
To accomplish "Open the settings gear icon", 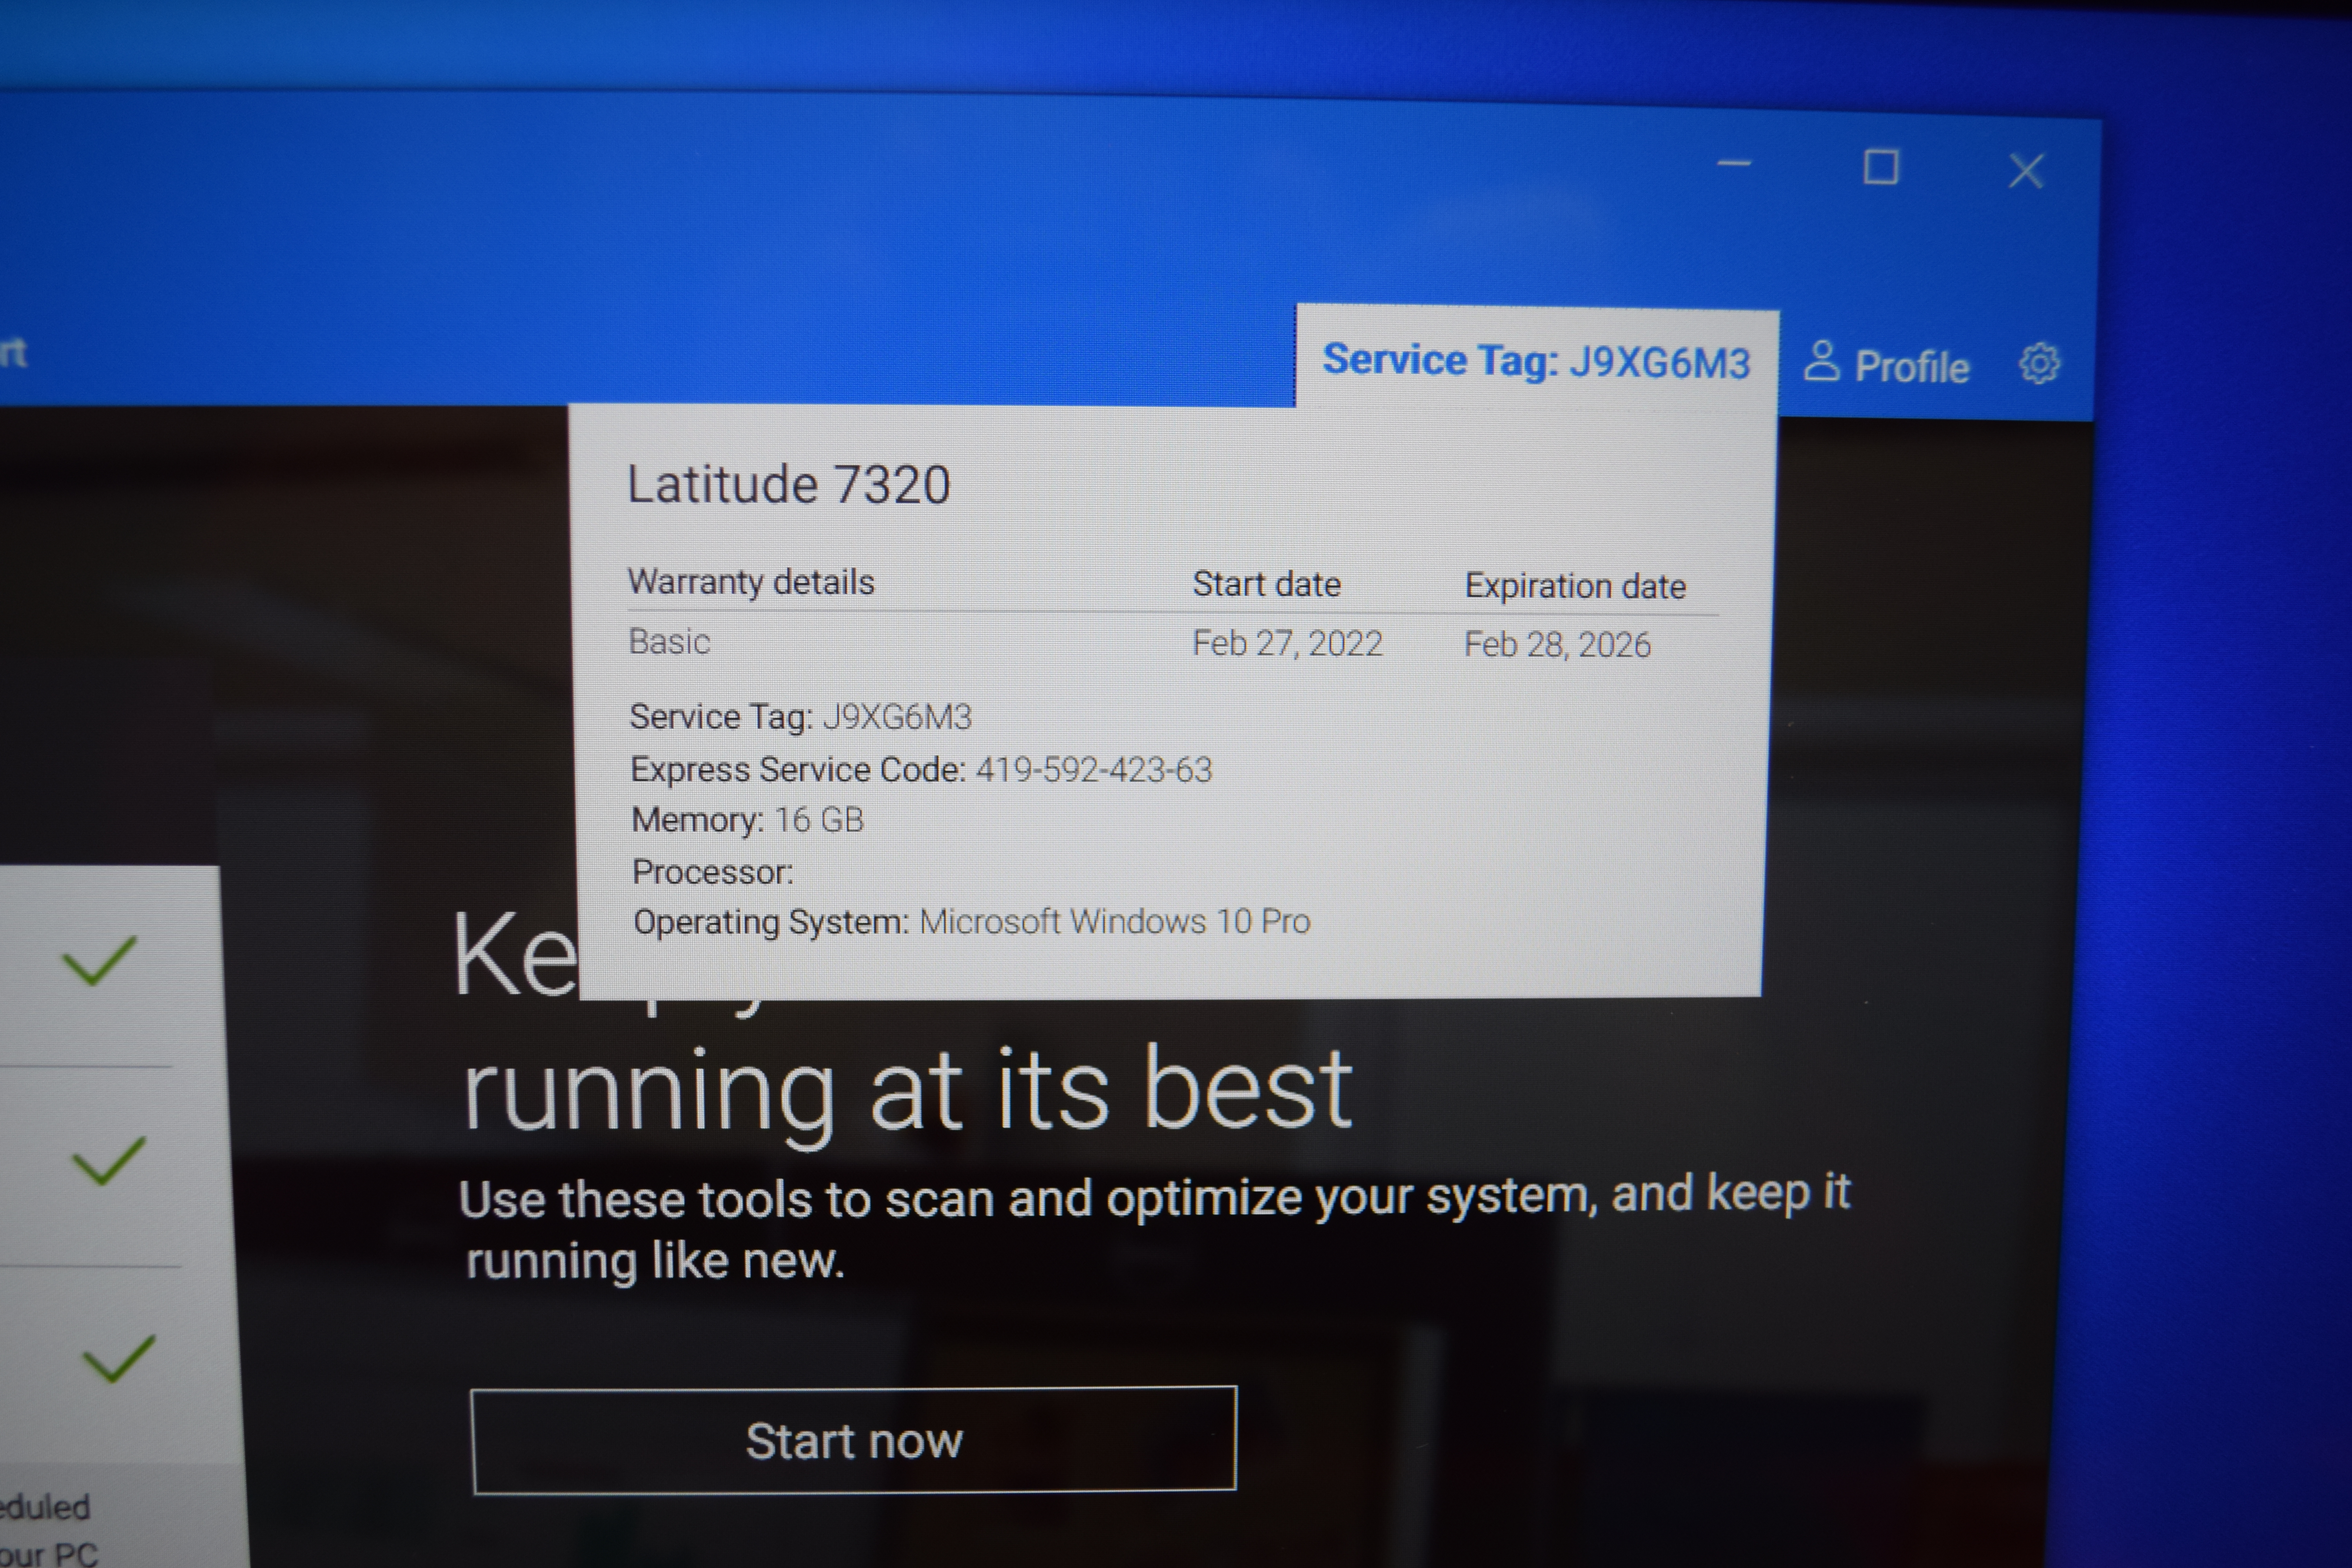I will [x=2039, y=364].
